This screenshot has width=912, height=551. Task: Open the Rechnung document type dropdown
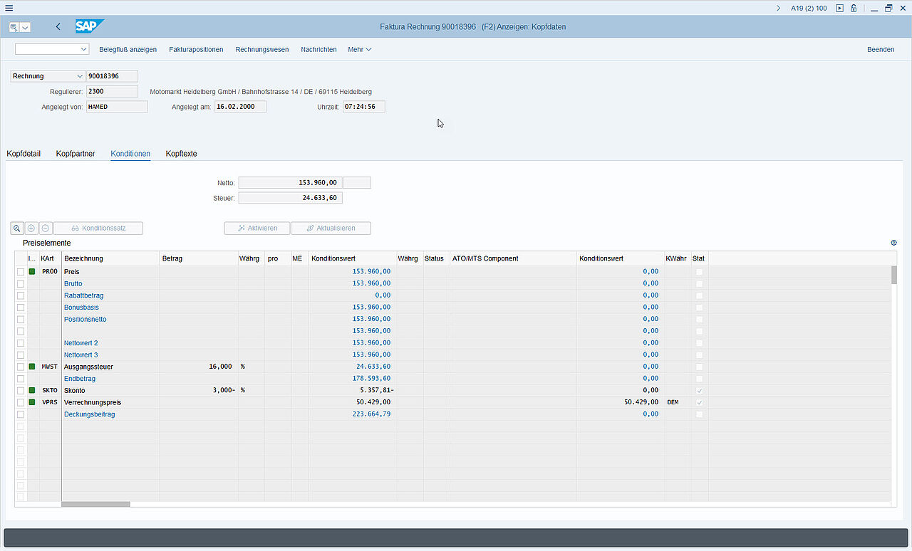[x=78, y=76]
